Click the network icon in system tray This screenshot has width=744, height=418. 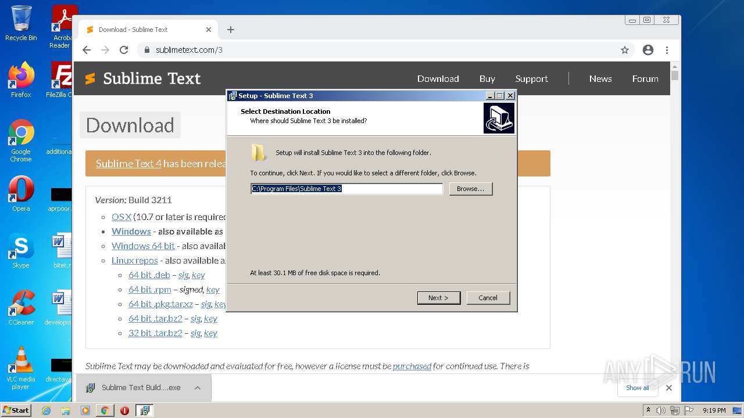[674, 410]
